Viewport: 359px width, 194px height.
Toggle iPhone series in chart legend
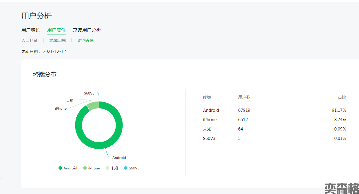click(92, 168)
